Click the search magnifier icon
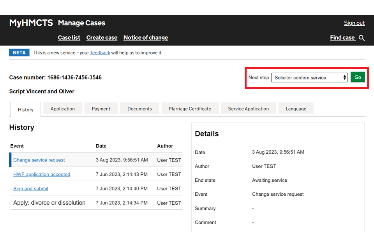Screen dimensions: 374x249 pos(362,38)
